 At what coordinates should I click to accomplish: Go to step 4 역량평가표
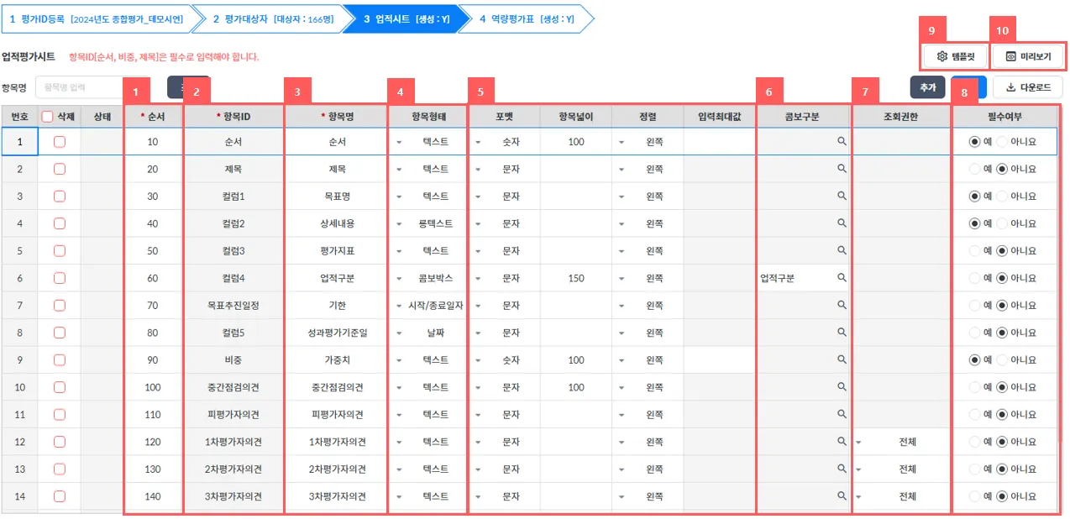coord(526,18)
